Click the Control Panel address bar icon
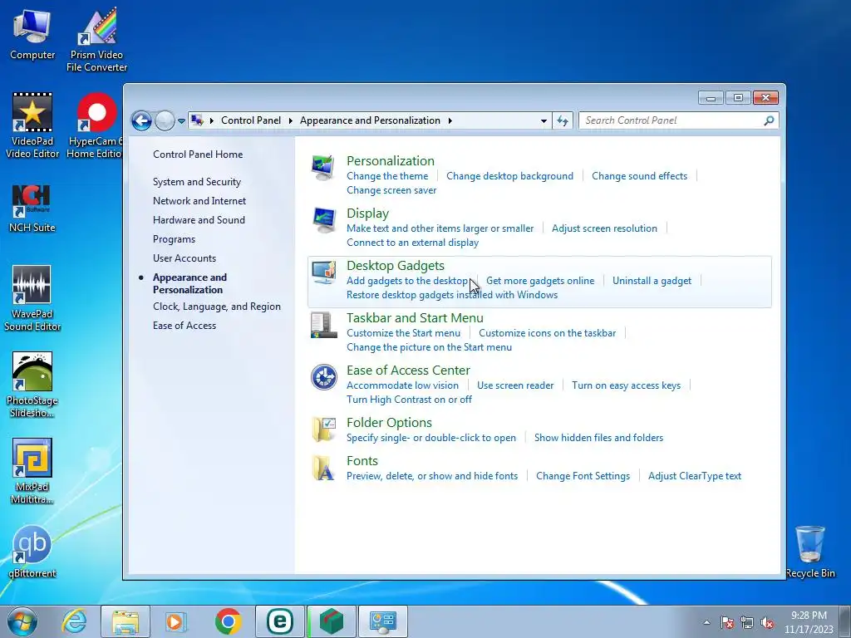Screen dimensions: 851x638 198,120
